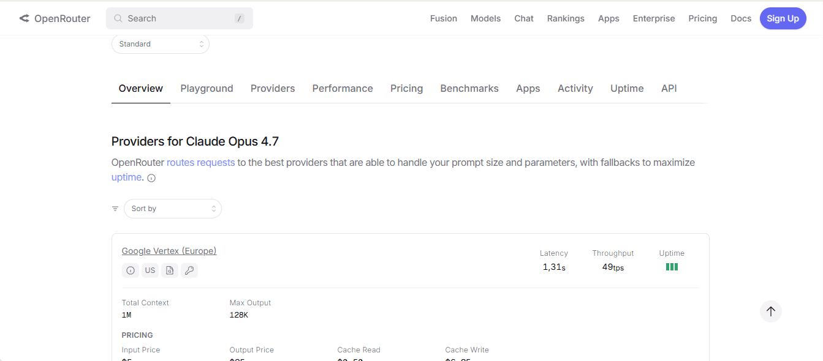Click the info icon after uptime link
The width and height of the screenshot is (823, 361).
pyautogui.click(x=151, y=178)
